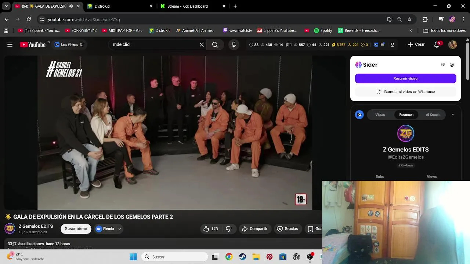Open the tab search dropdown arrow

click(x=6, y=6)
